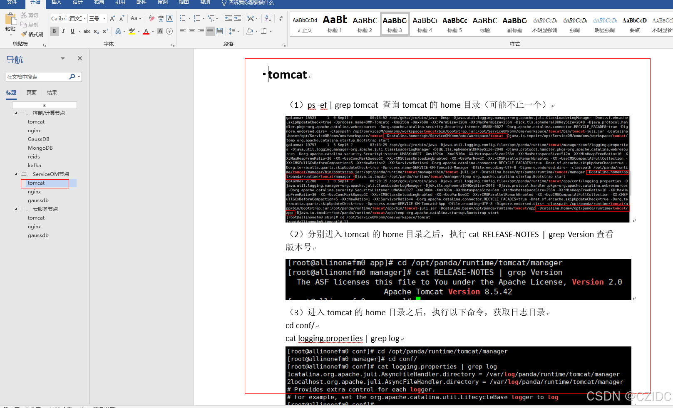Viewport: 673px width, 408px height.
Task: Click the search magnifier in navigation pane
Action: (72, 77)
